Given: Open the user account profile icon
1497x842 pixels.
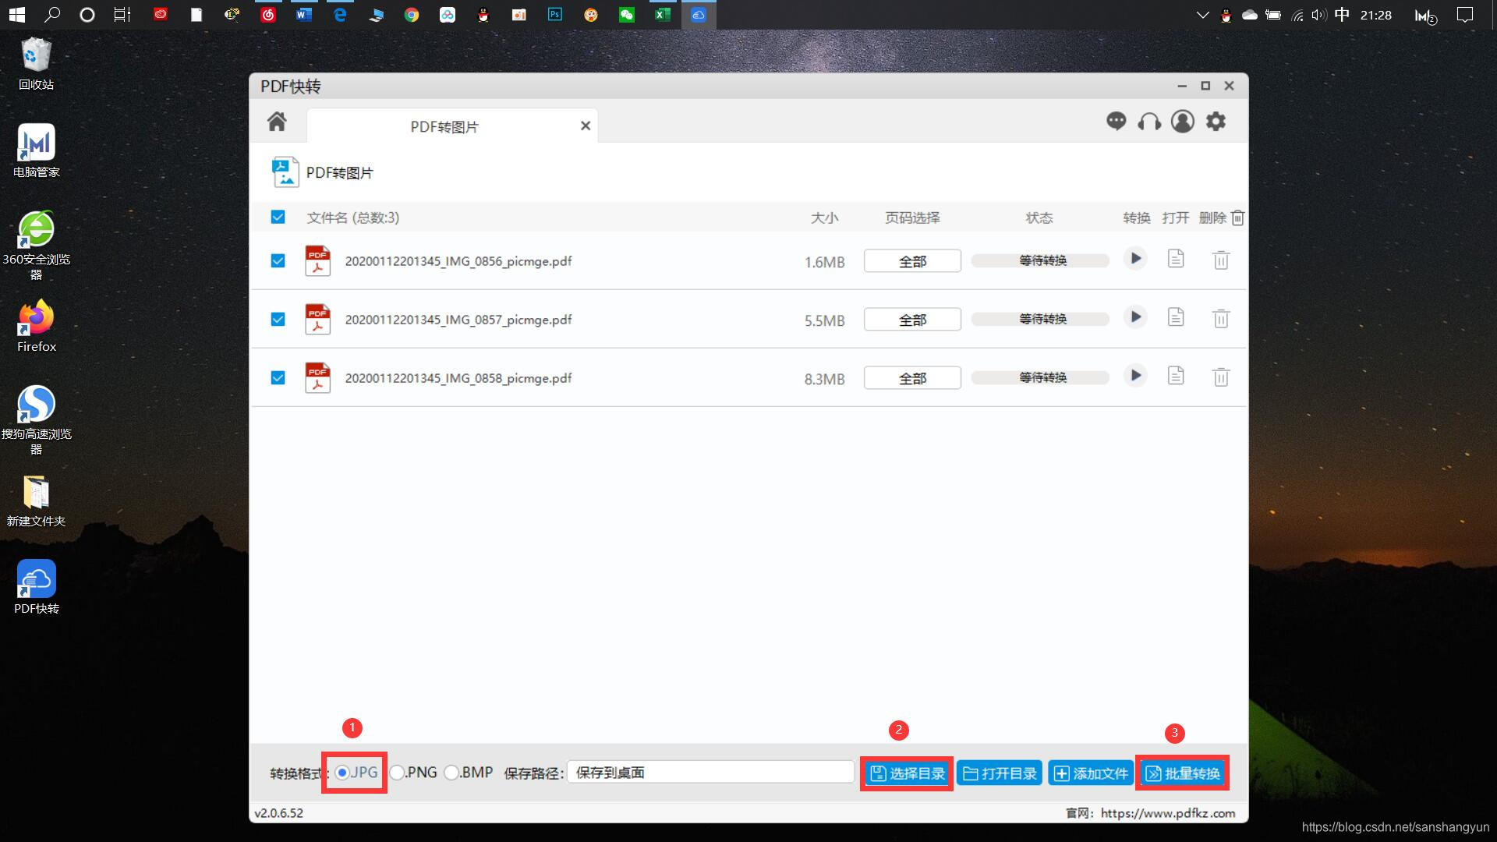Looking at the screenshot, I should pos(1182,122).
